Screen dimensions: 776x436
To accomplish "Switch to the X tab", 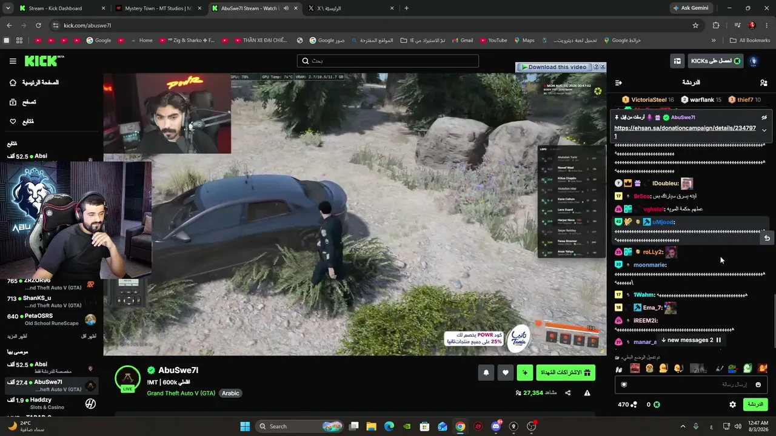I will (x=350, y=8).
